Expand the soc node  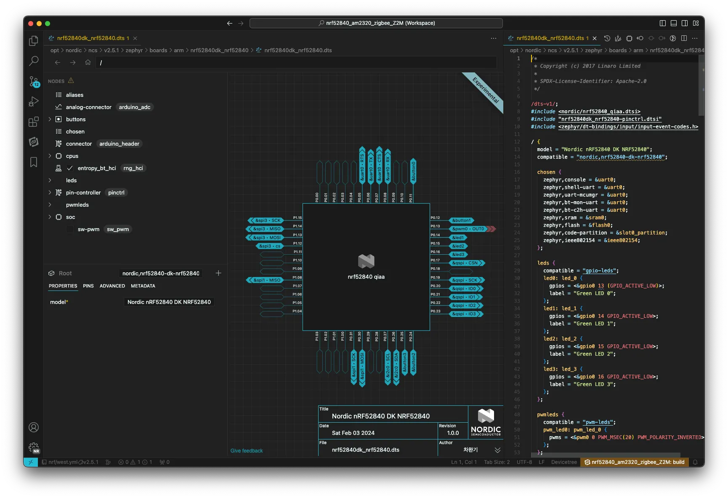[50, 217]
